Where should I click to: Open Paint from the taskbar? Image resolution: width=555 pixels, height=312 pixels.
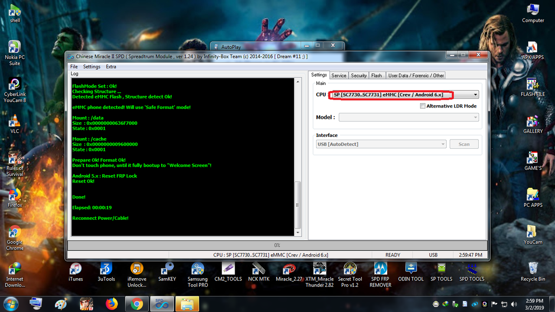tap(61, 304)
